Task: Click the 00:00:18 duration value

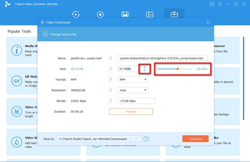Action: pyautogui.click(x=77, y=112)
